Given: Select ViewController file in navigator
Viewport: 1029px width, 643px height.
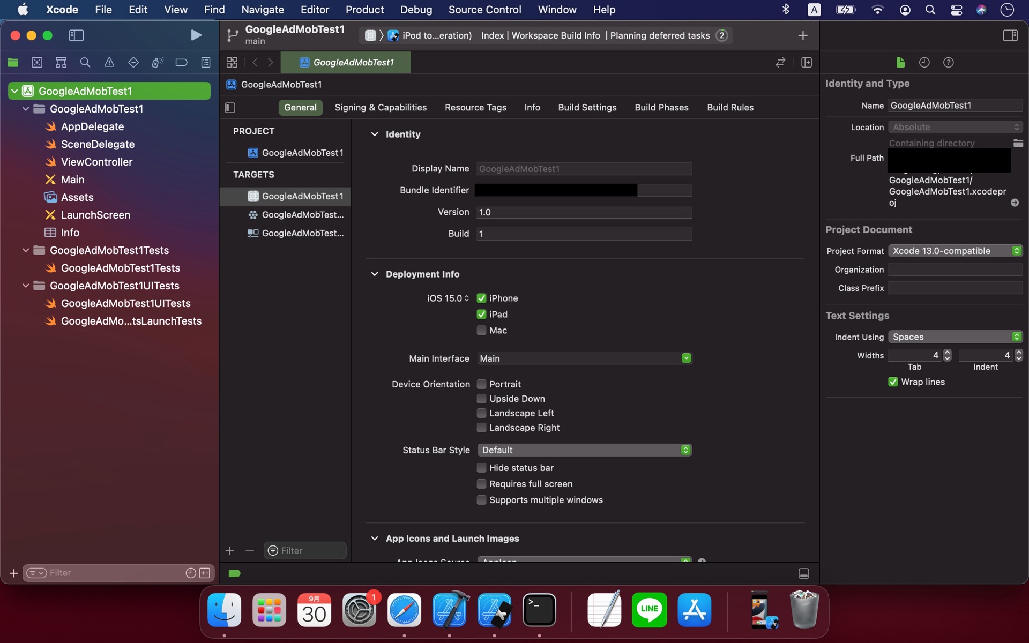Looking at the screenshot, I should [x=96, y=162].
